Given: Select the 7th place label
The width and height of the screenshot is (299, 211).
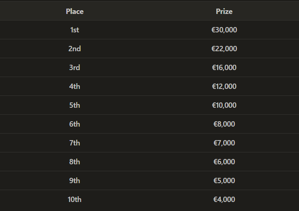Looking at the screenshot, I should pos(75,143).
